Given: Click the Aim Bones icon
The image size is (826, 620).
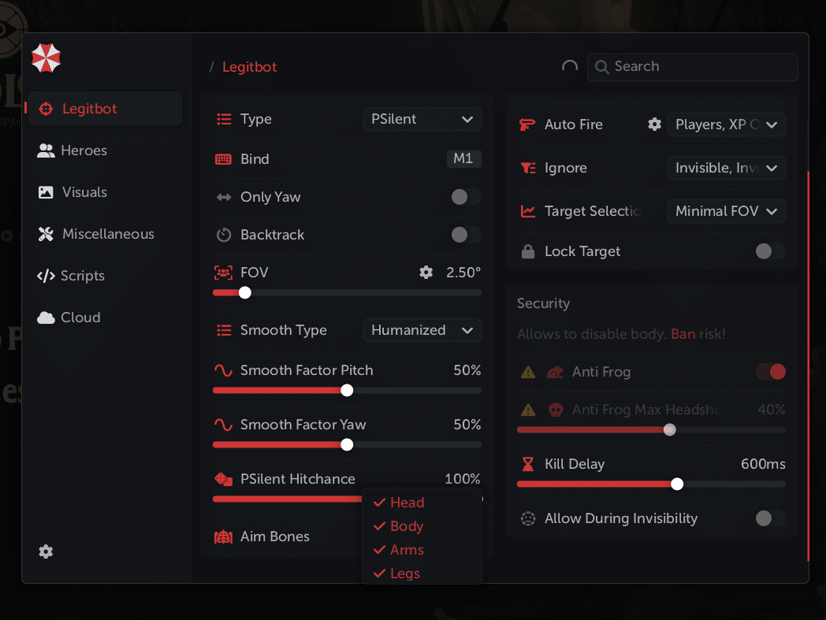Looking at the screenshot, I should (224, 536).
